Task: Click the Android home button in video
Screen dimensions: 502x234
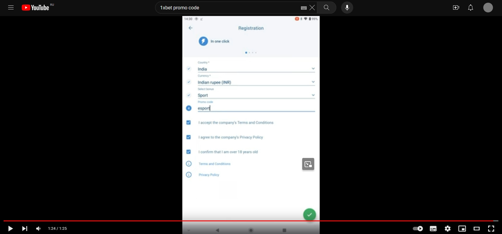Action: click(x=251, y=230)
